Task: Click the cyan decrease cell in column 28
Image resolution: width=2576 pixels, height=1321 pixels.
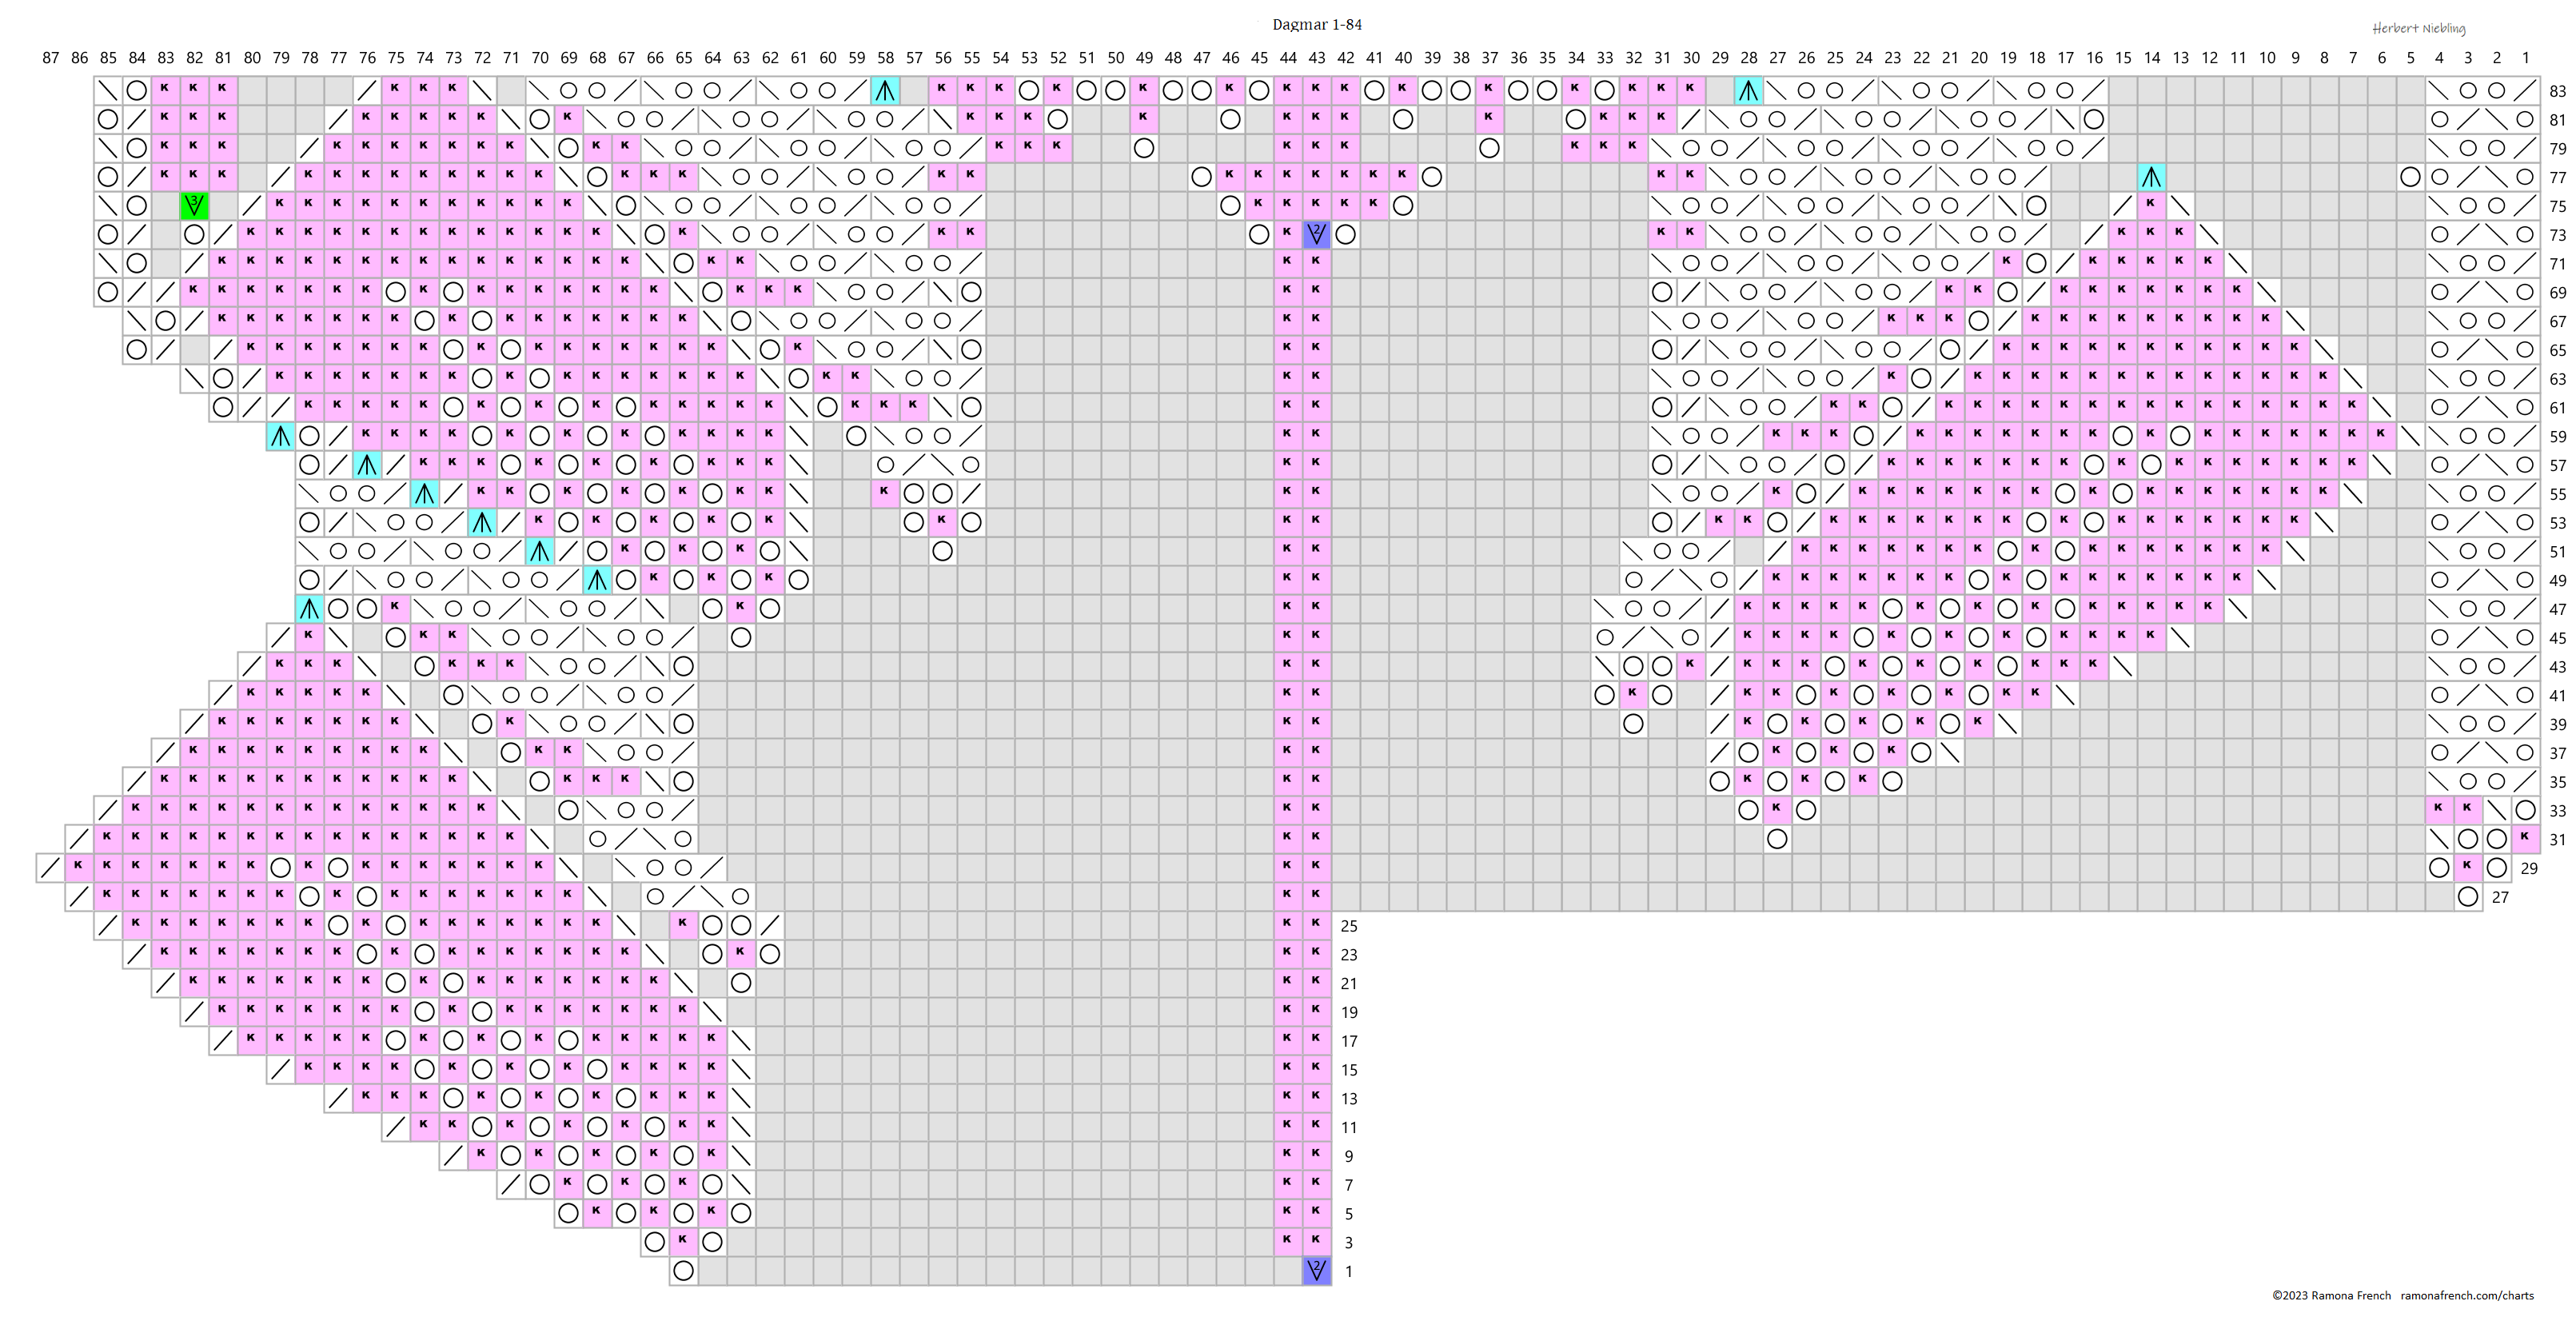Action: (1748, 91)
